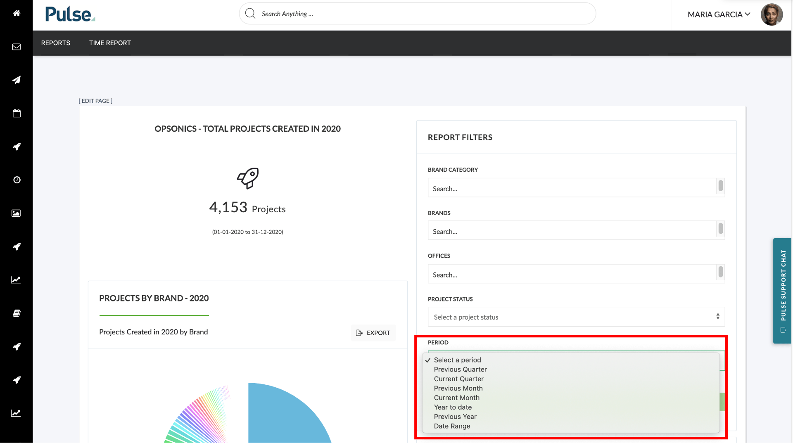Click the export file icon
793x443 pixels.
359,333
